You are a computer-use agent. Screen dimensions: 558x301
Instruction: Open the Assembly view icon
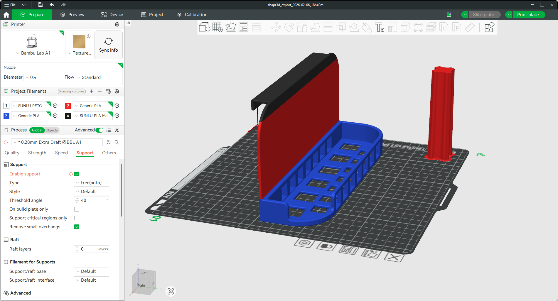click(489, 27)
